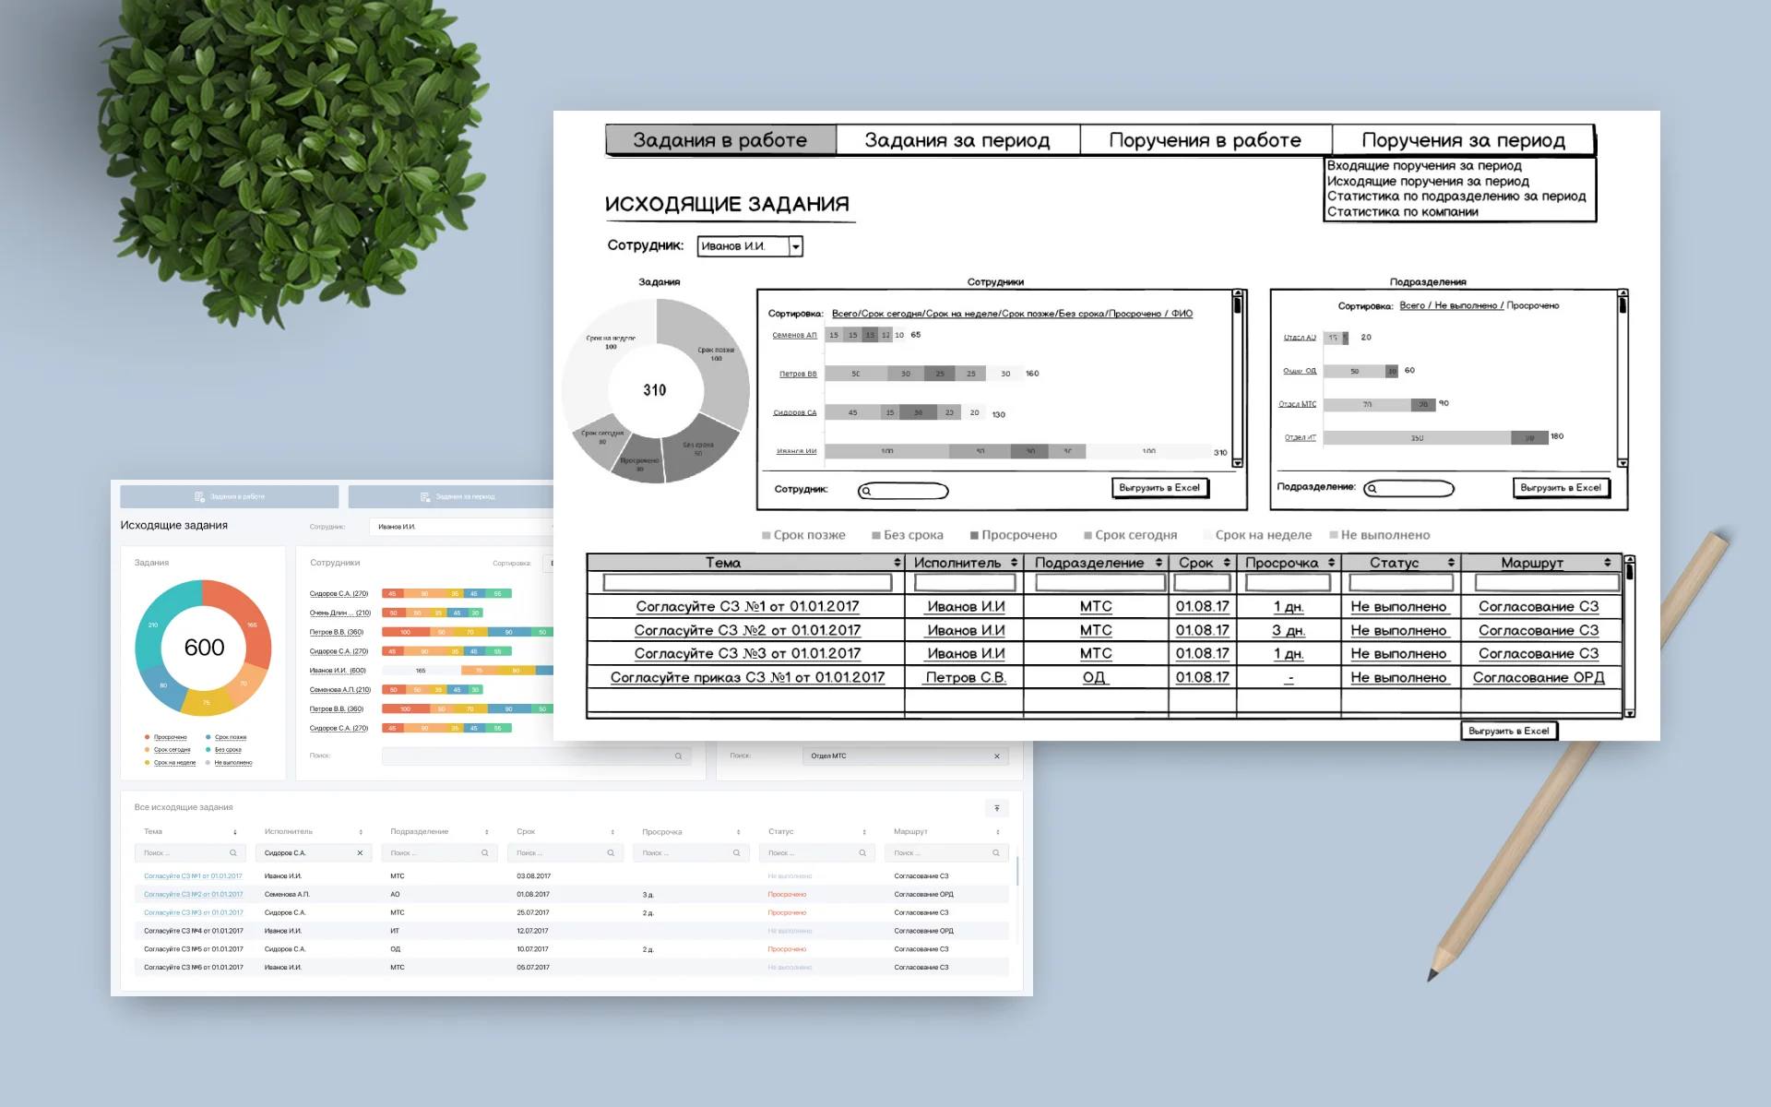
Task: Switch to Задания в работе tab in wireframe
Action: coord(720,140)
